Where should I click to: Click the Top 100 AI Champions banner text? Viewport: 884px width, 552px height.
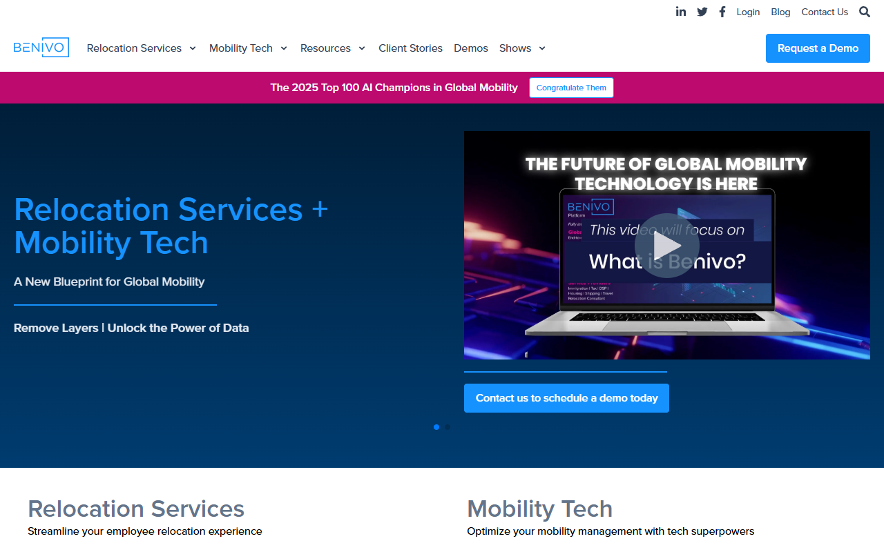[394, 88]
